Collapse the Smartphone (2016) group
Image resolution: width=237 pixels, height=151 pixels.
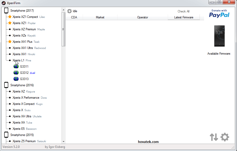pyautogui.click(x=22, y=85)
